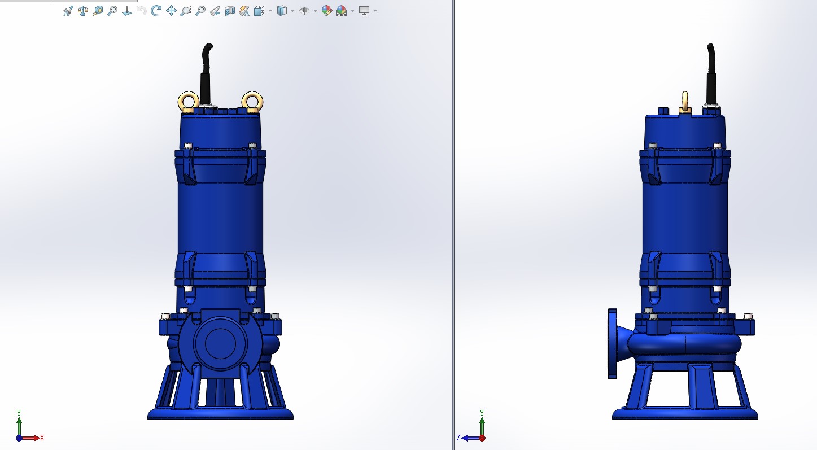Toggle the Section View tool
This screenshot has height=450, width=817.
(230, 11)
